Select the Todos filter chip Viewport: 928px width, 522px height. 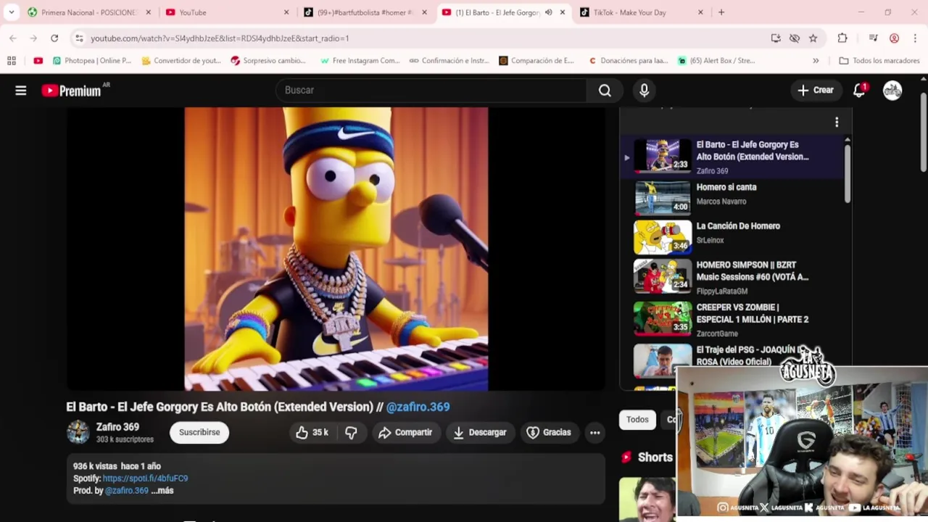pos(637,419)
